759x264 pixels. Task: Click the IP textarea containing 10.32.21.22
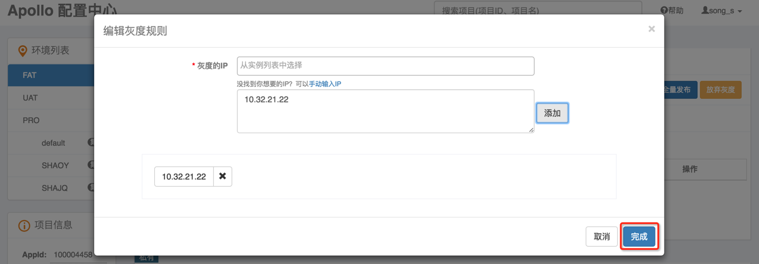coord(385,111)
